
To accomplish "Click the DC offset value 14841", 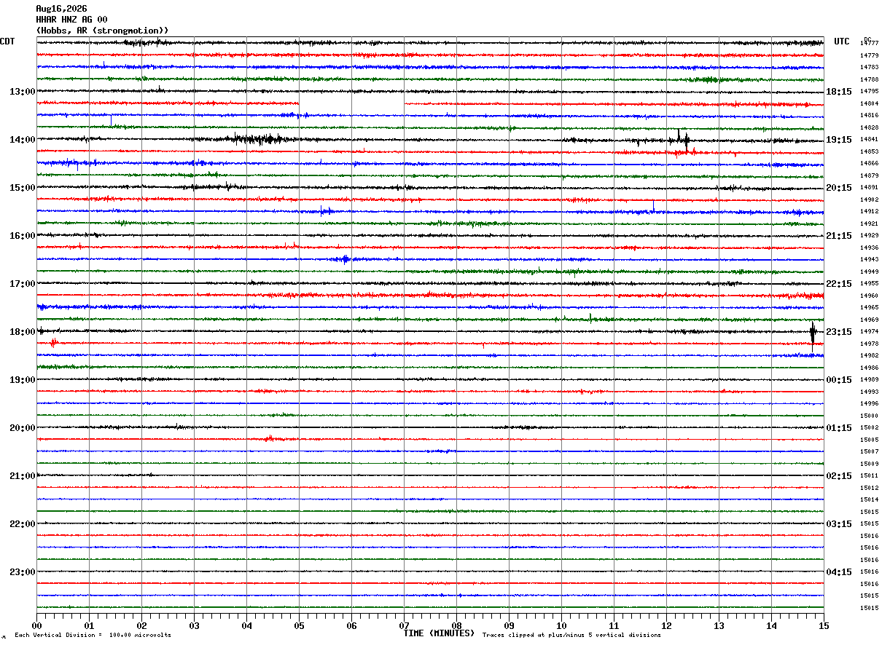I will [x=869, y=139].
